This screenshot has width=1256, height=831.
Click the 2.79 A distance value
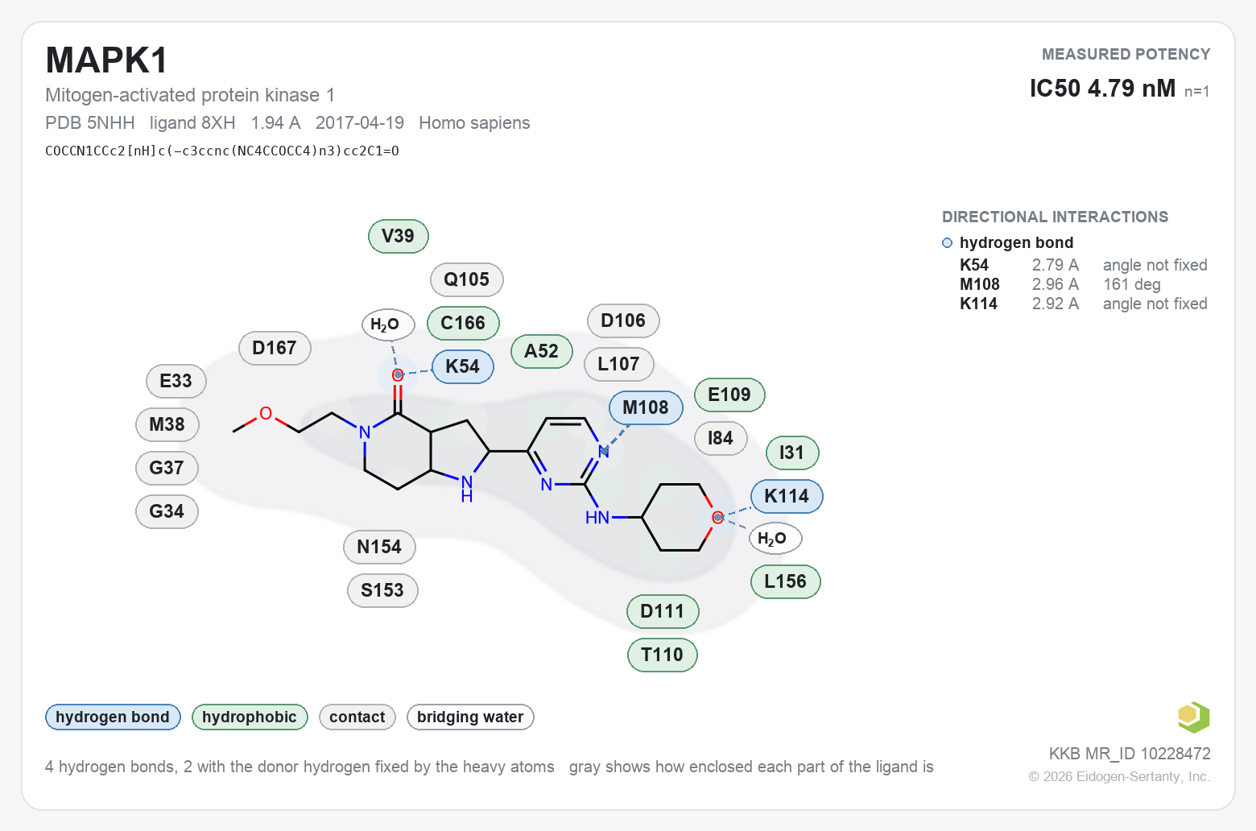(x=1056, y=266)
